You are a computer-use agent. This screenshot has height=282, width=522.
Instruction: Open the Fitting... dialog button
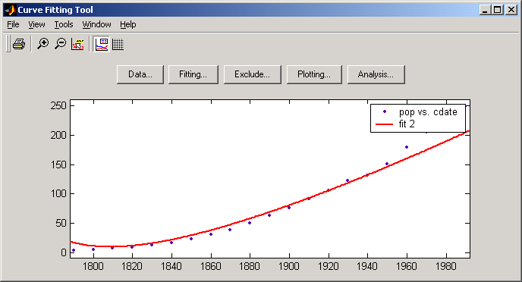pyautogui.click(x=193, y=74)
